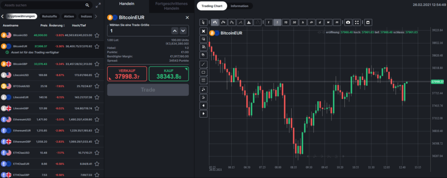447x178 pixels.
Task: Switch chart to candlestick type
Action: click(x=215, y=22)
